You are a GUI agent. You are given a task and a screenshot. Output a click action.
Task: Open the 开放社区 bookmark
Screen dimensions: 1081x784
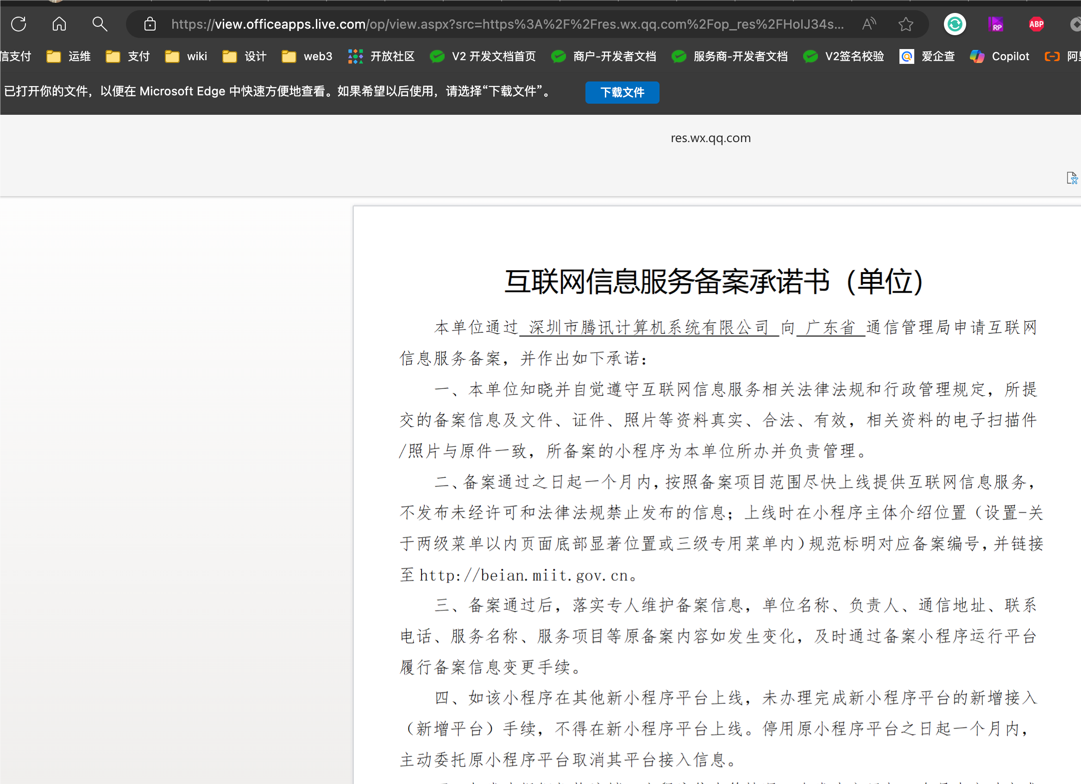tap(381, 56)
